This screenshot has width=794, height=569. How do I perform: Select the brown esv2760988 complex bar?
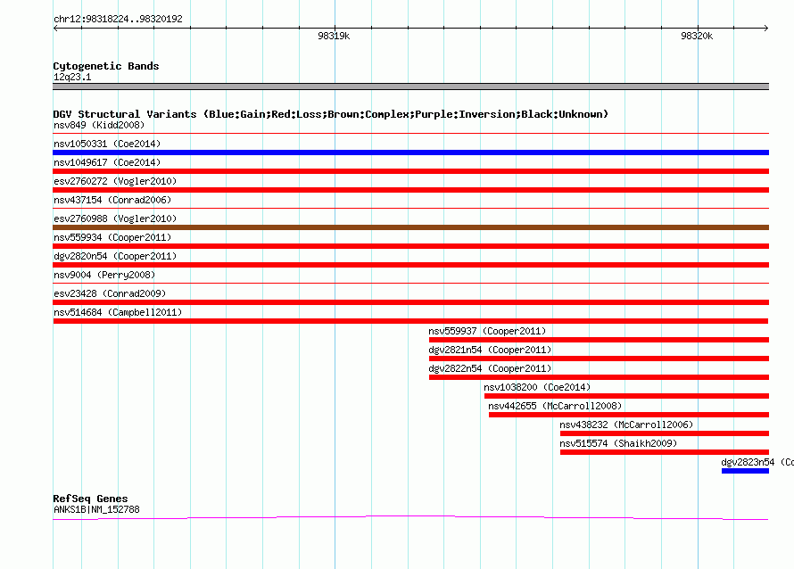(x=410, y=227)
